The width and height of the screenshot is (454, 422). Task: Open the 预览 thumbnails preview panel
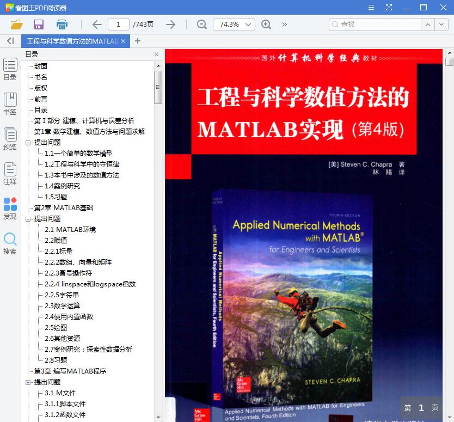(x=10, y=139)
